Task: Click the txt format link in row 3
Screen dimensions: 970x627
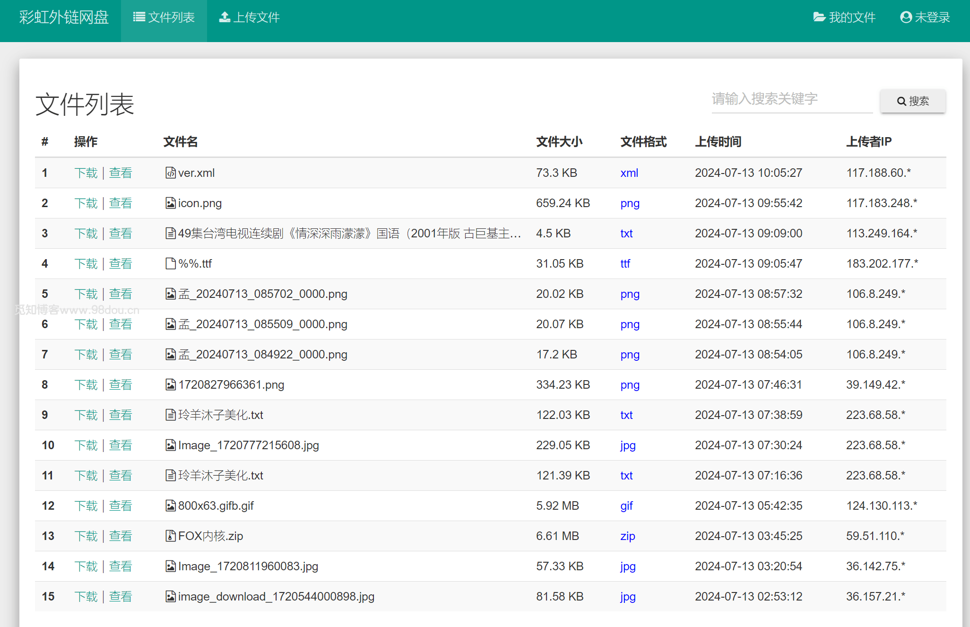Action: [626, 234]
